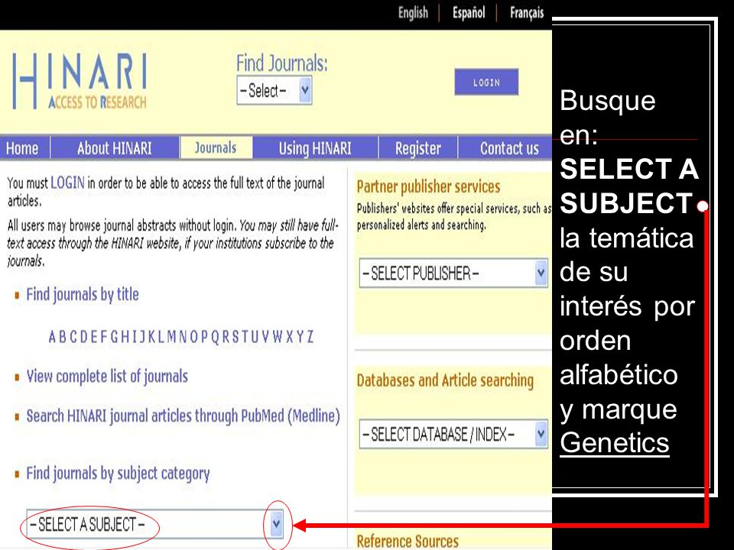Browse journals starting with letter F
The height and width of the screenshot is (550, 734).
click(x=103, y=337)
